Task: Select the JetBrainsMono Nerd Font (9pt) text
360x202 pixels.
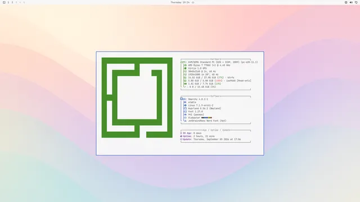Action: click(x=207, y=121)
